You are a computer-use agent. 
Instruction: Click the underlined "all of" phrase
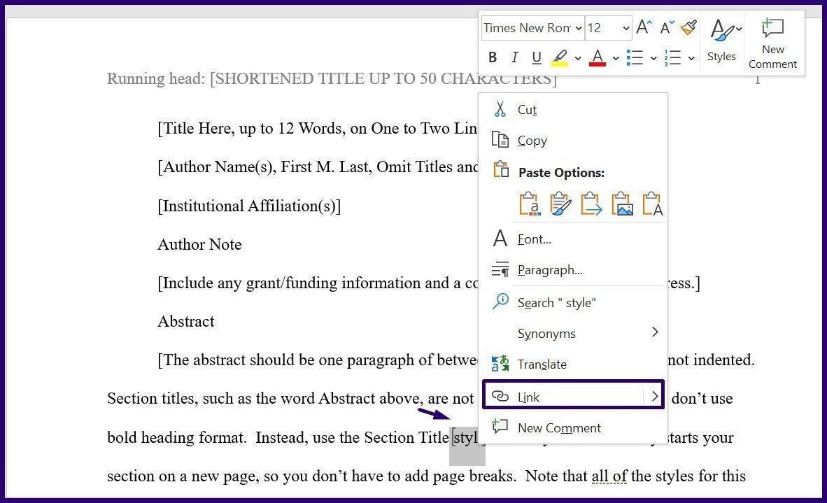pos(609,476)
